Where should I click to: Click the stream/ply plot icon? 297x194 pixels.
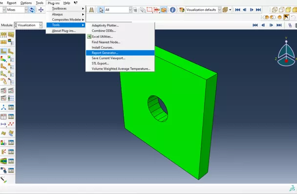click(x=3, y=161)
